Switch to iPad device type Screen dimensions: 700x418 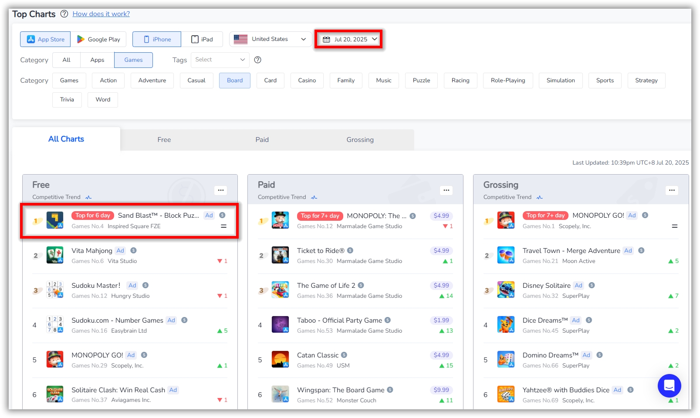202,39
